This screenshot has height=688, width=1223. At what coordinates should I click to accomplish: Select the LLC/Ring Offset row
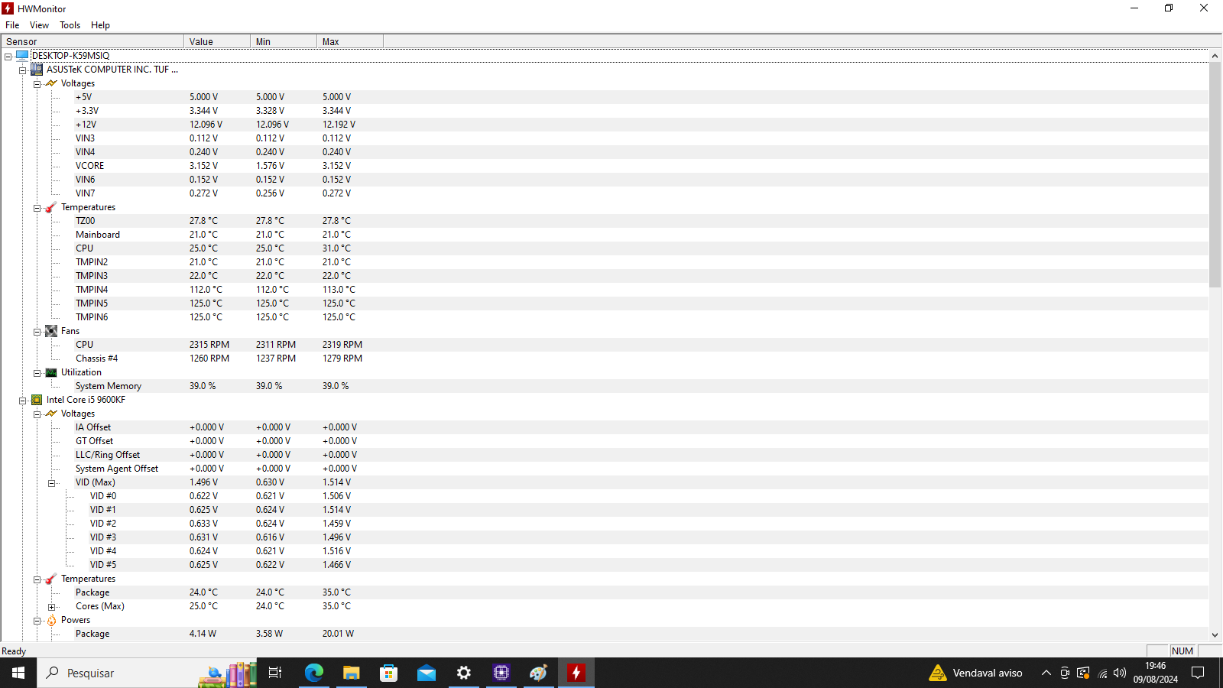click(x=604, y=455)
